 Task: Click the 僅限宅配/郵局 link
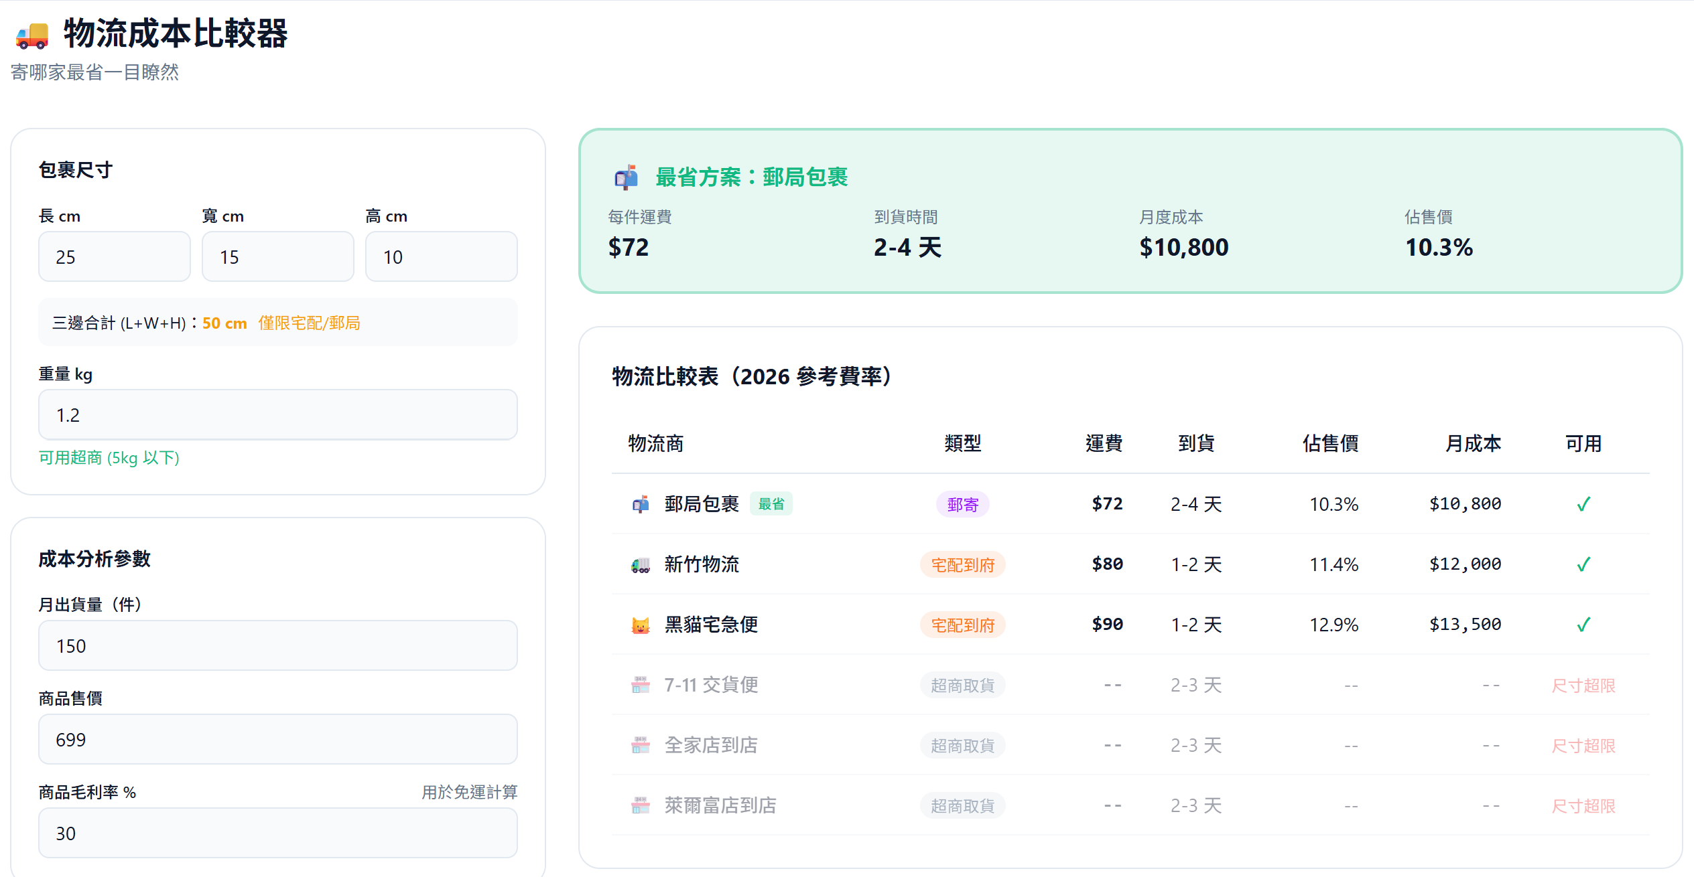click(309, 323)
